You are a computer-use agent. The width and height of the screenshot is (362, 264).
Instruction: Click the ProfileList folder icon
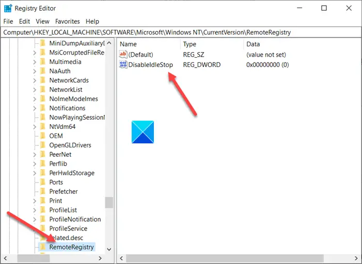pos(43,210)
